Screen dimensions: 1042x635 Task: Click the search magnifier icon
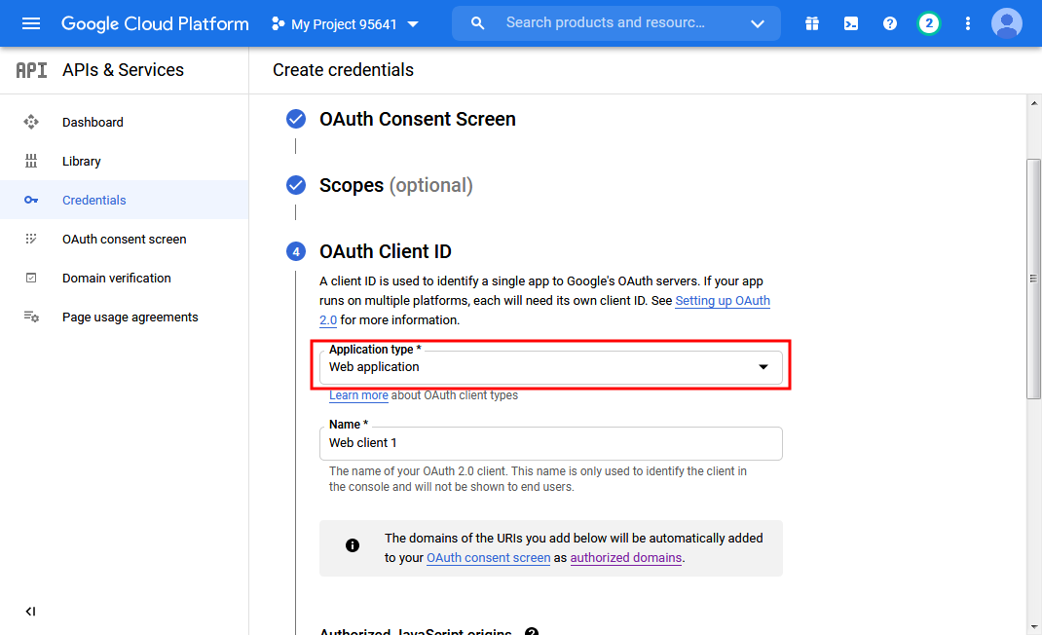click(477, 23)
